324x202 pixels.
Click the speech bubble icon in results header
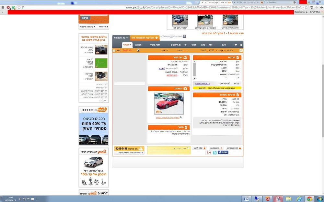point(236,45)
